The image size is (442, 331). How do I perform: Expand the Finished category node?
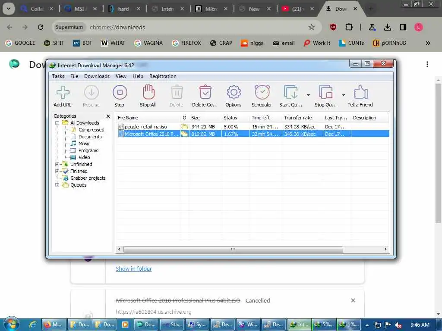[x=57, y=171]
